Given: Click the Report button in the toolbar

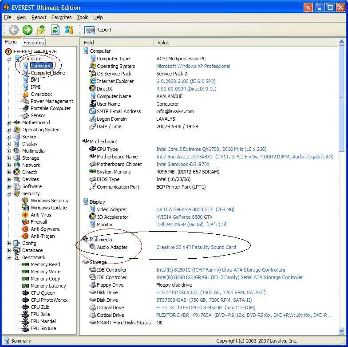Looking at the screenshot, I should (98, 30).
